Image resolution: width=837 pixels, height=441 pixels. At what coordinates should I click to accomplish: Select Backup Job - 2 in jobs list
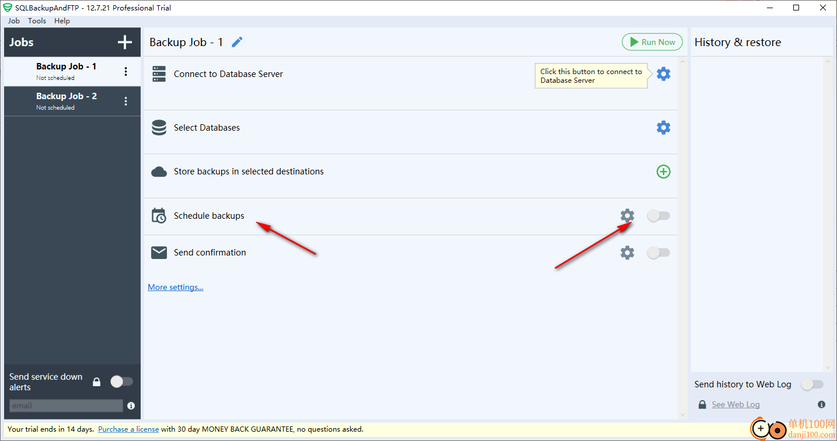click(72, 101)
